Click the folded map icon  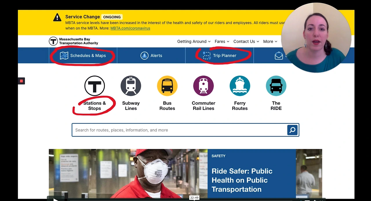pyautogui.click(x=64, y=56)
